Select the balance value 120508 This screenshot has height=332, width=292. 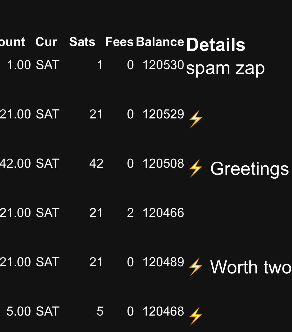pyautogui.click(x=163, y=163)
